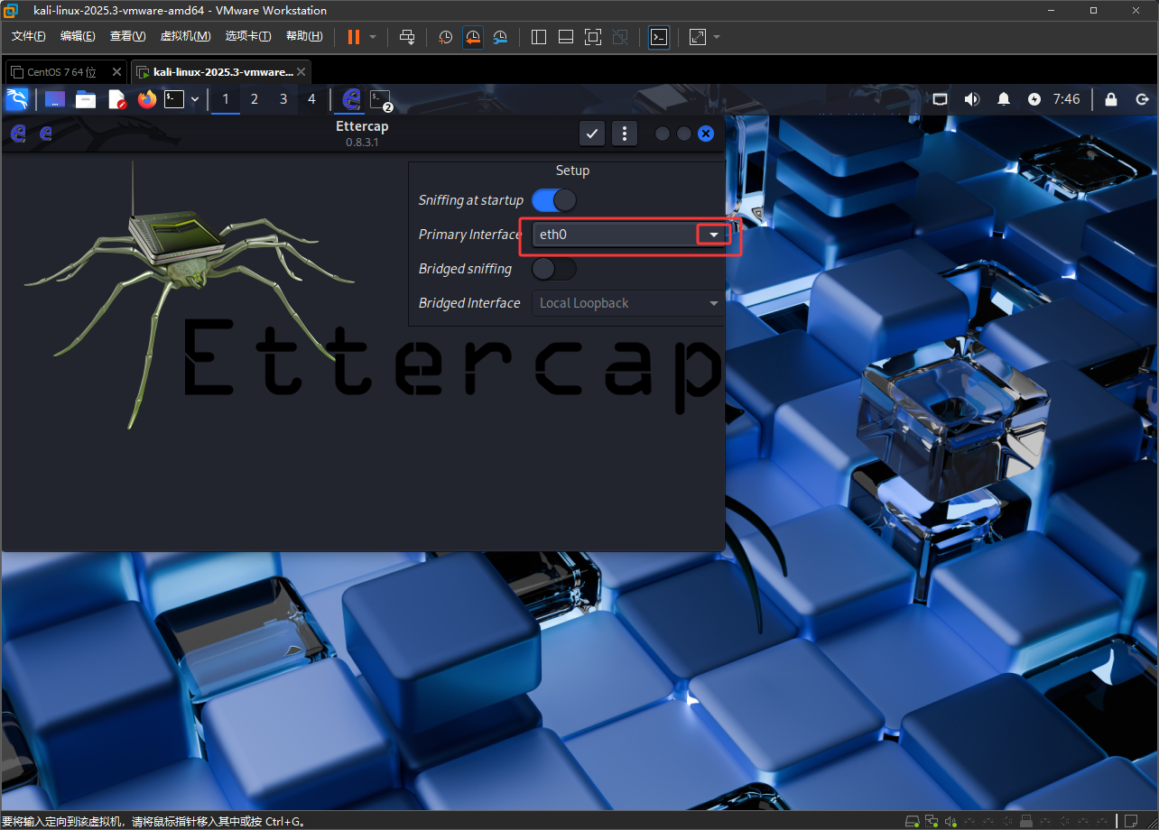Open the snapshot manager wrench-clock icon
The image size is (1159, 830).
[500, 37]
